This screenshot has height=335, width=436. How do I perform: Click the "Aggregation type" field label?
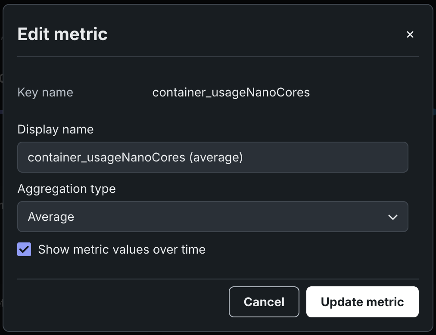(x=66, y=189)
